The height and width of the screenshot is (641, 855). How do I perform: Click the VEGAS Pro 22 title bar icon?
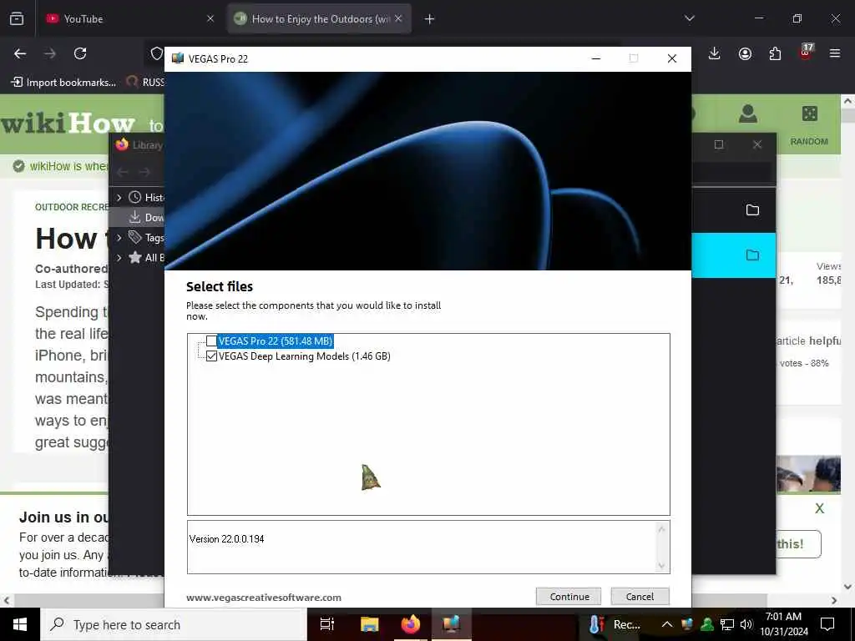[x=177, y=58]
